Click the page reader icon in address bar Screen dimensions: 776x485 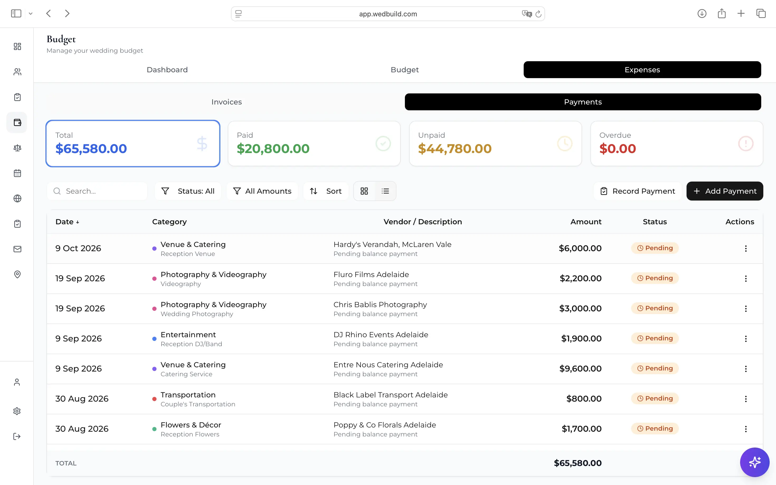(238, 14)
